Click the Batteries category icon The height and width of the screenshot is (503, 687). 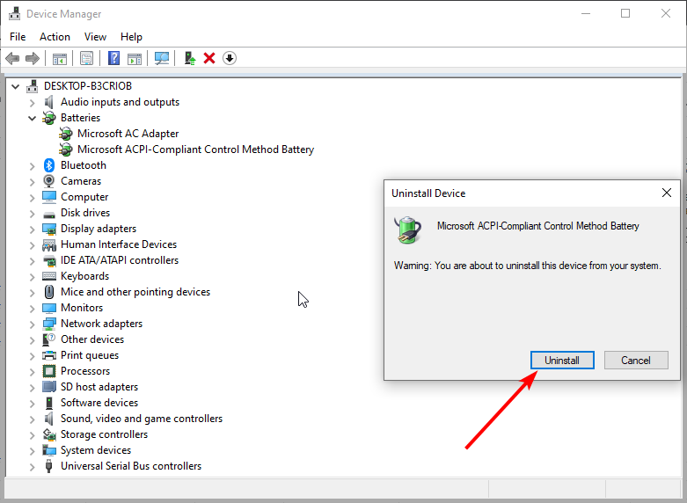49,118
